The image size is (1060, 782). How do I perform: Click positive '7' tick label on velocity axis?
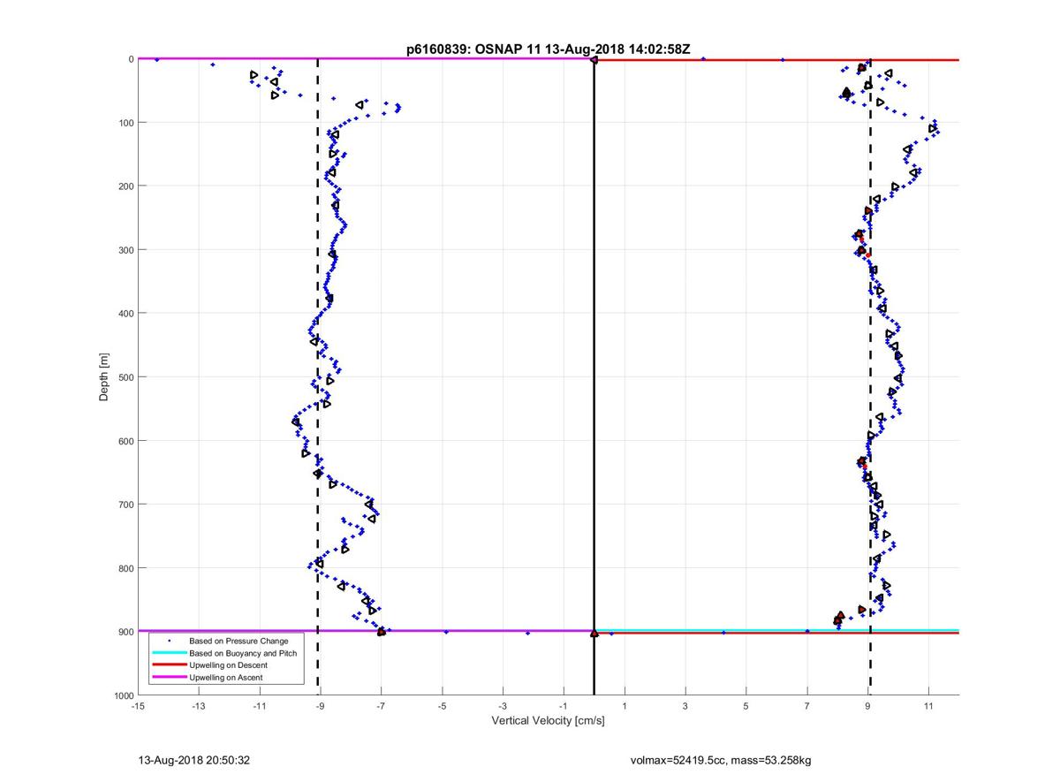tap(807, 706)
